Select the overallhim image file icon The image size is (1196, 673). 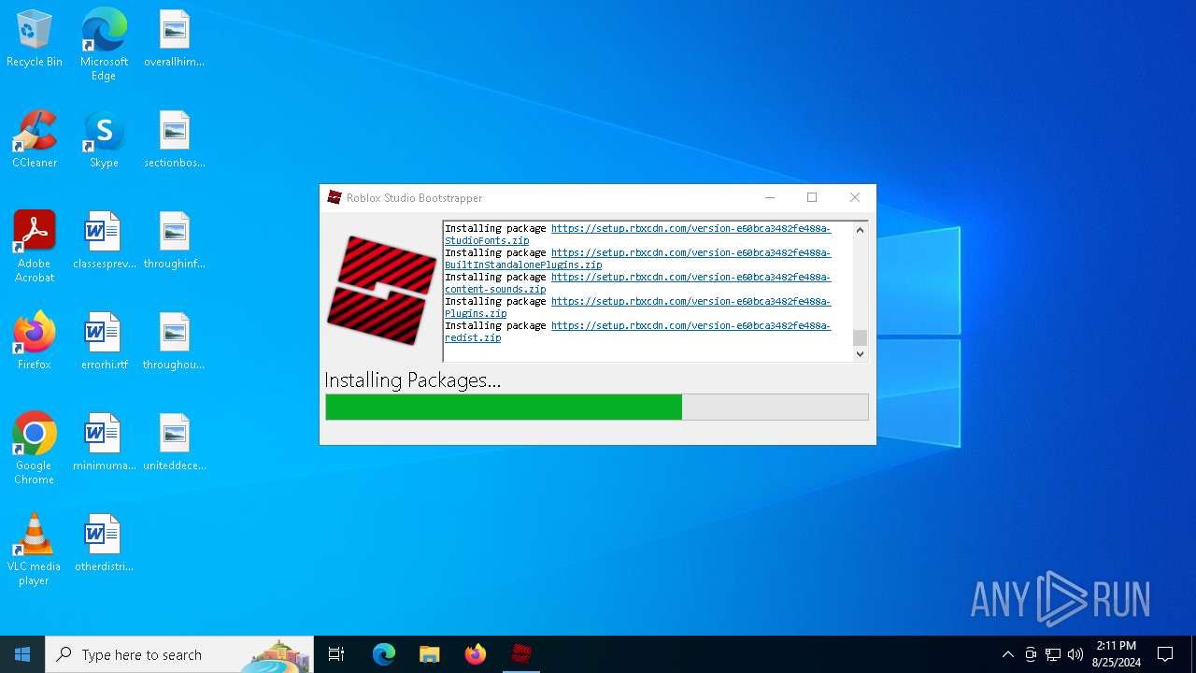tap(174, 38)
